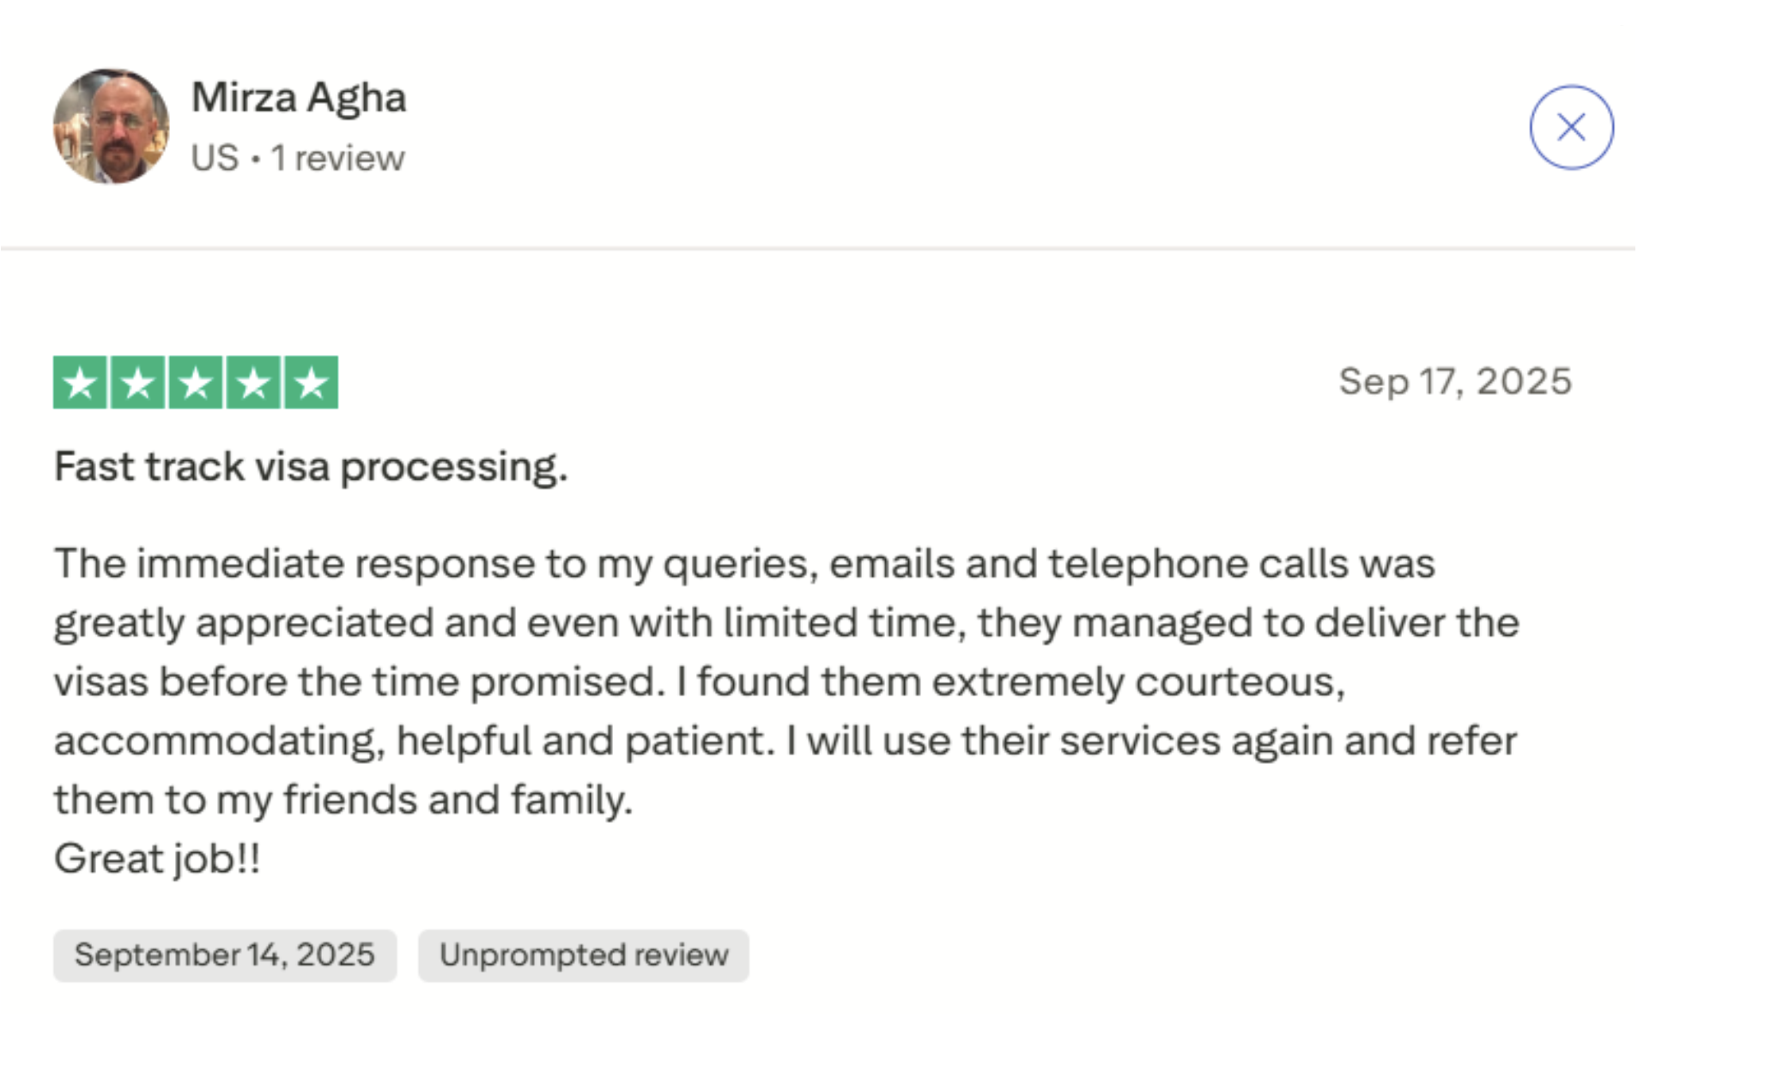
Task: Click the "1 review" count text
Action: click(x=337, y=159)
